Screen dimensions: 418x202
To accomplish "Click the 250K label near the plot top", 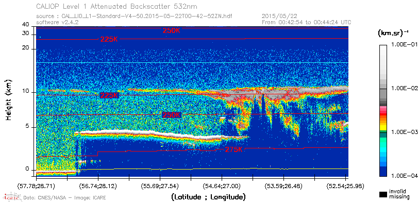I will [172, 30].
